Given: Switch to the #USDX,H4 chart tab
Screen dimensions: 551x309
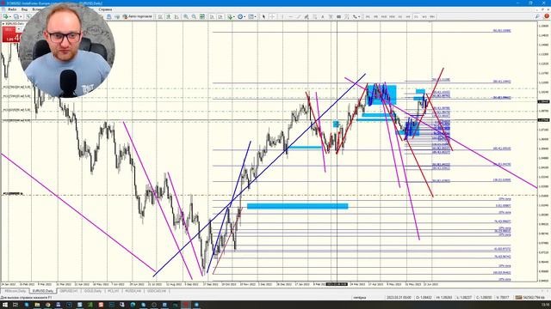Looking at the screenshot, I should tap(133, 291).
